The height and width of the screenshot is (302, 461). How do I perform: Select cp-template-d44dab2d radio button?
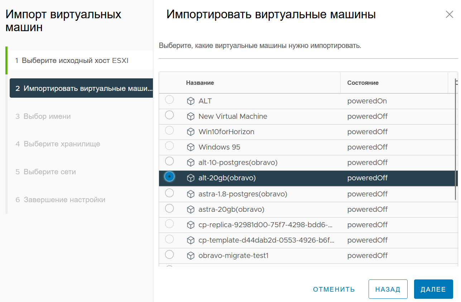(169, 239)
